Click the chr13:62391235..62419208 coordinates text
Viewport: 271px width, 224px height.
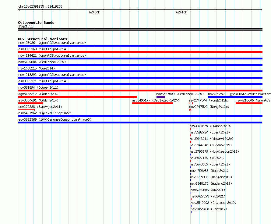click(x=40, y=6)
